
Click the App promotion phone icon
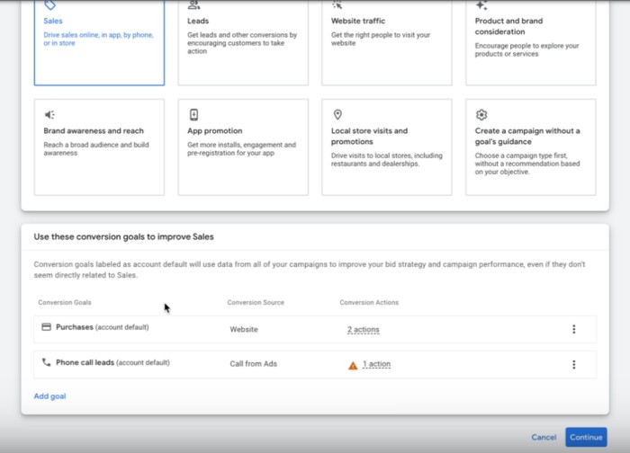point(193,115)
